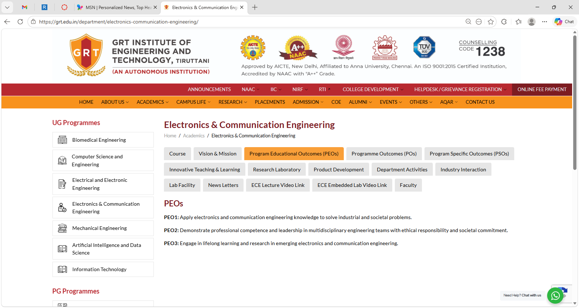Switch to Vision & Mission tab
Image resolution: width=579 pixels, height=308 pixels.
click(217, 154)
